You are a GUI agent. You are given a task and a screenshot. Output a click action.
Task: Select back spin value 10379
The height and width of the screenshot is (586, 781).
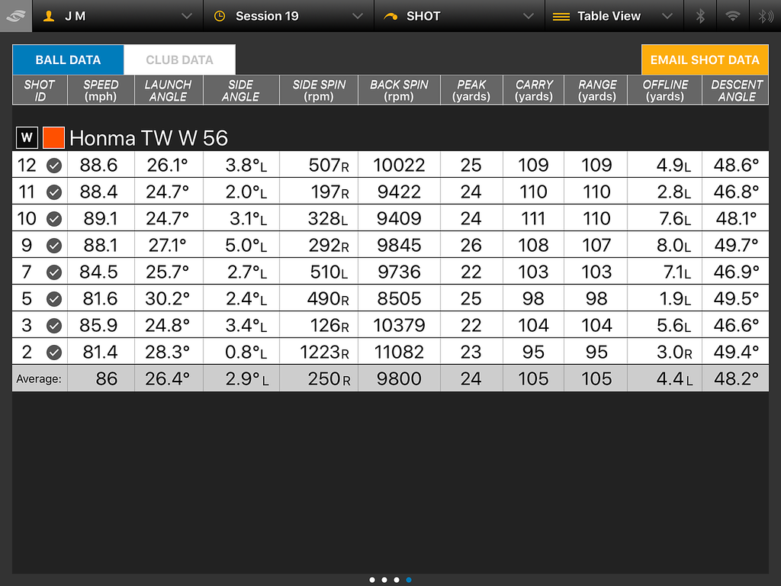399,325
